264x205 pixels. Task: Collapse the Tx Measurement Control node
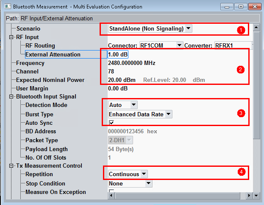pos(11,166)
